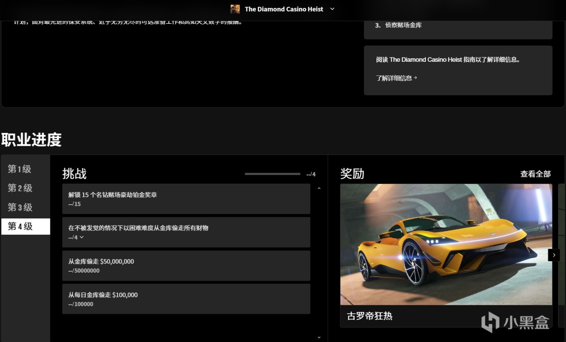Click the 古罗帝狂热 reward name
566x342 pixels.
(x=370, y=316)
